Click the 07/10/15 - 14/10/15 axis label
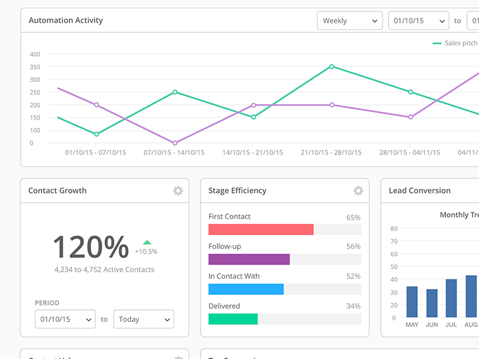This screenshot has width=479, height=359. pyautogui.click(x=174, y=153)
